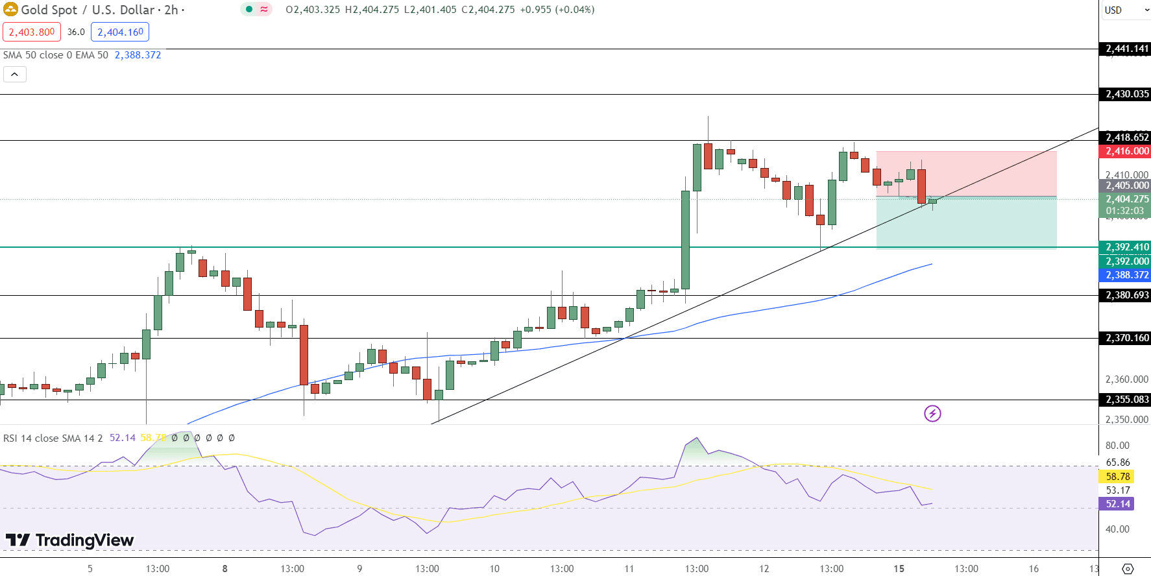
Task: Click the 2,430.035 price level label
Action: (x=1126, y=94)
